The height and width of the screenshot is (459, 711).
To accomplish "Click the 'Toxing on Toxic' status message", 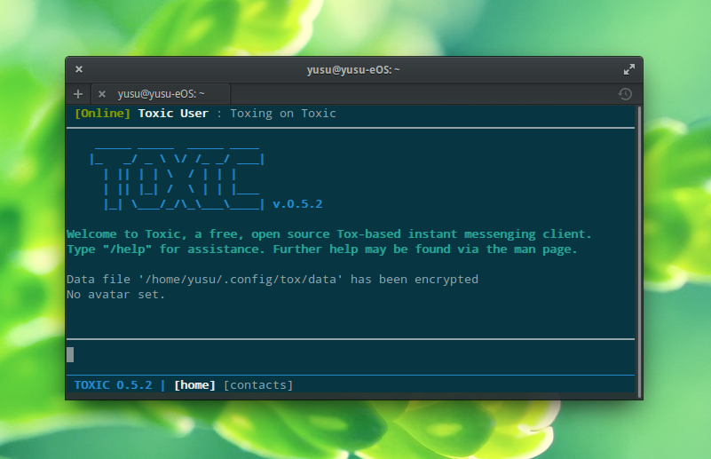I will pos(283,114).
